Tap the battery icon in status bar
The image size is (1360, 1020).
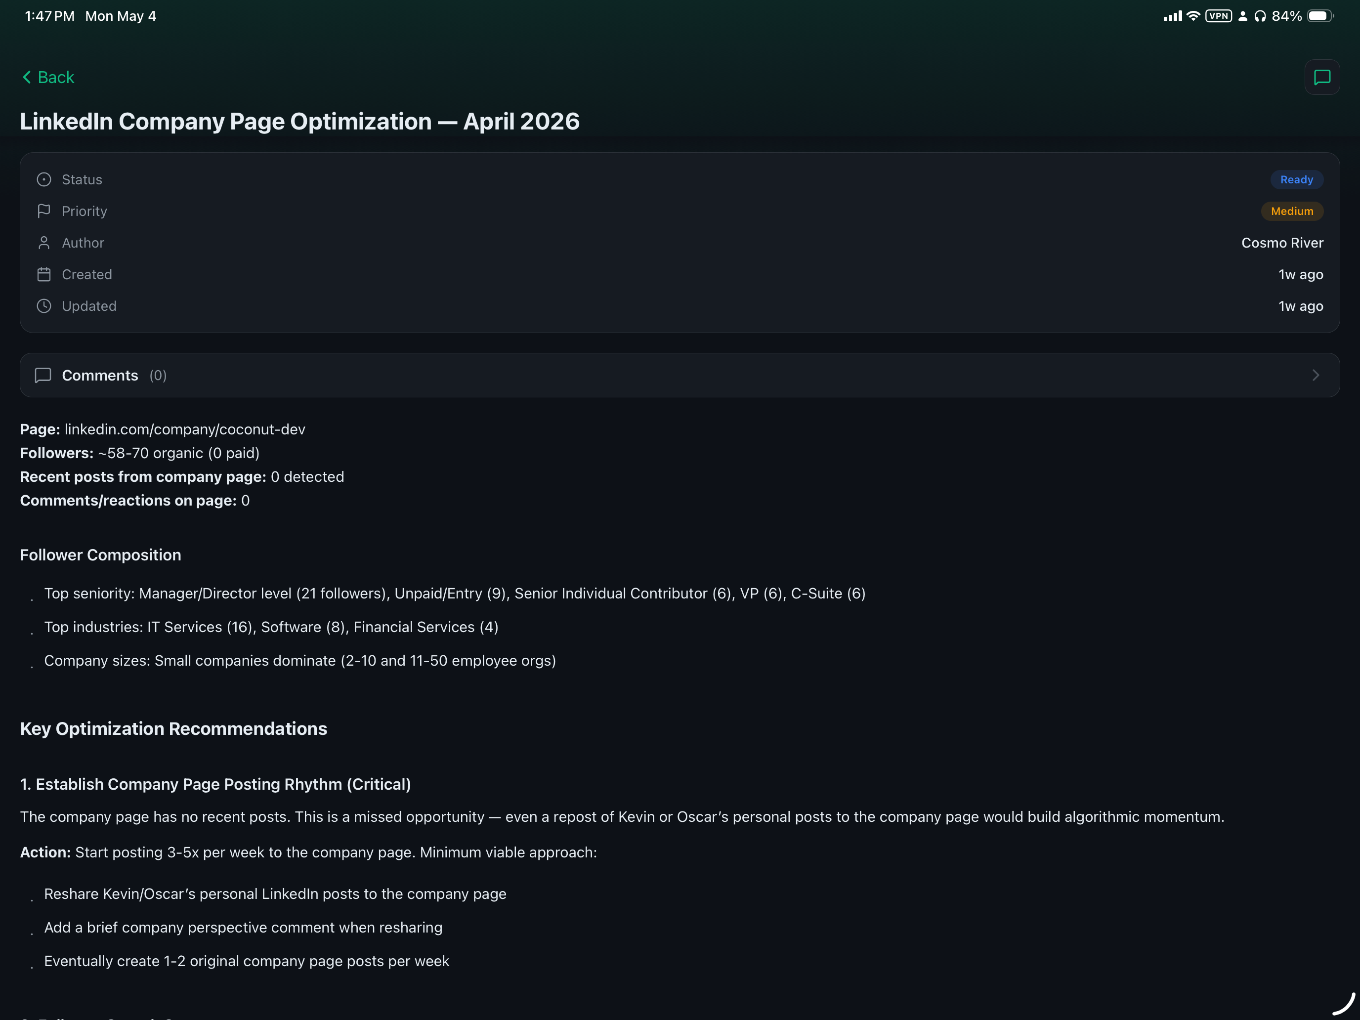tap(1320, 16)
